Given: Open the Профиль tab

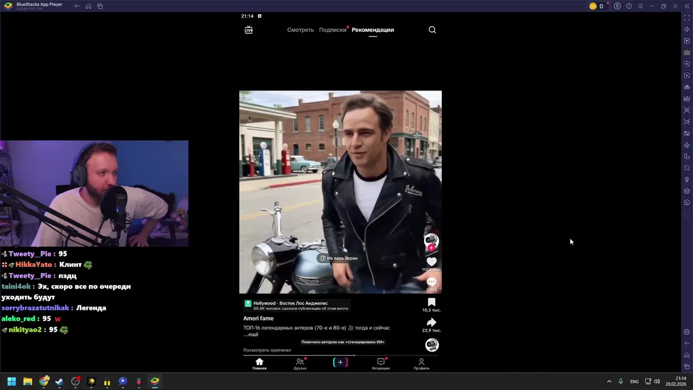Looking at the screenshot, I should point(421,364).
